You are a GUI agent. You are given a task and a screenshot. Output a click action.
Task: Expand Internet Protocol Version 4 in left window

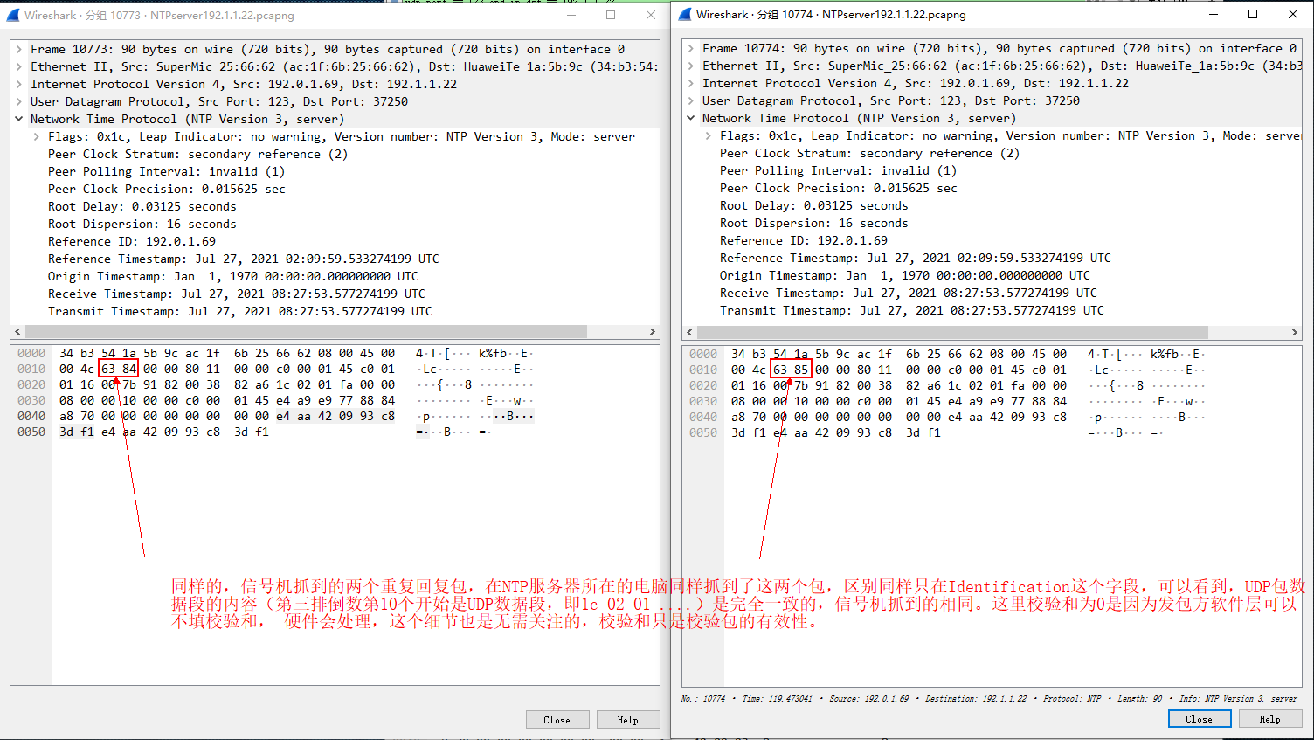point(19,85)
